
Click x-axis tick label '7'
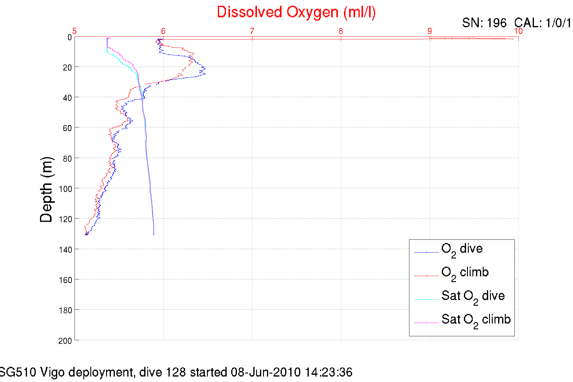tap(252, 31)
